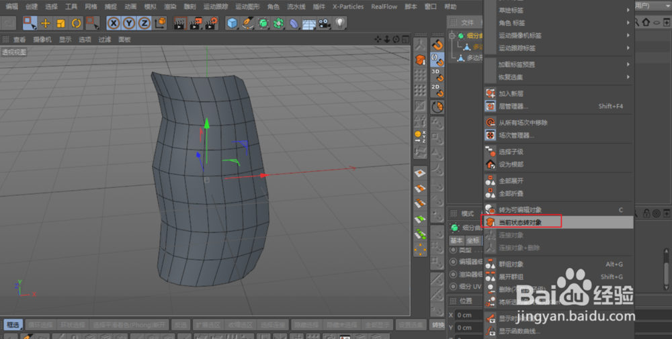Collapse subdivision surface tree node
The image size is (672, 339).
tap(452, 36)
